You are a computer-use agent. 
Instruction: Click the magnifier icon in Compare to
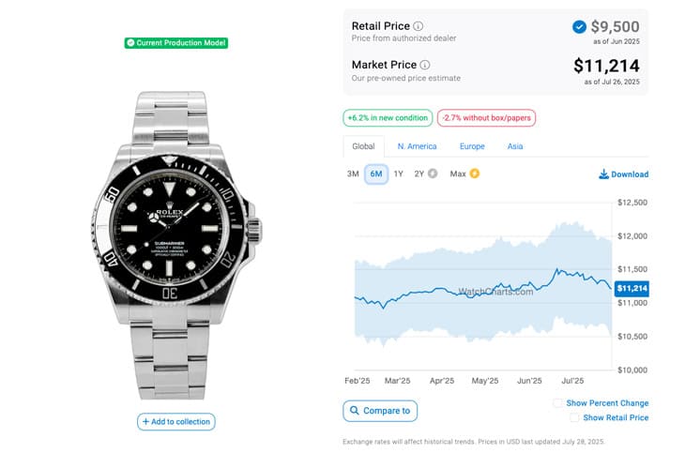354,411
